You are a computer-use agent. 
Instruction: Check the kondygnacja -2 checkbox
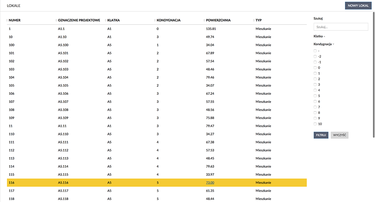point(315,57)
